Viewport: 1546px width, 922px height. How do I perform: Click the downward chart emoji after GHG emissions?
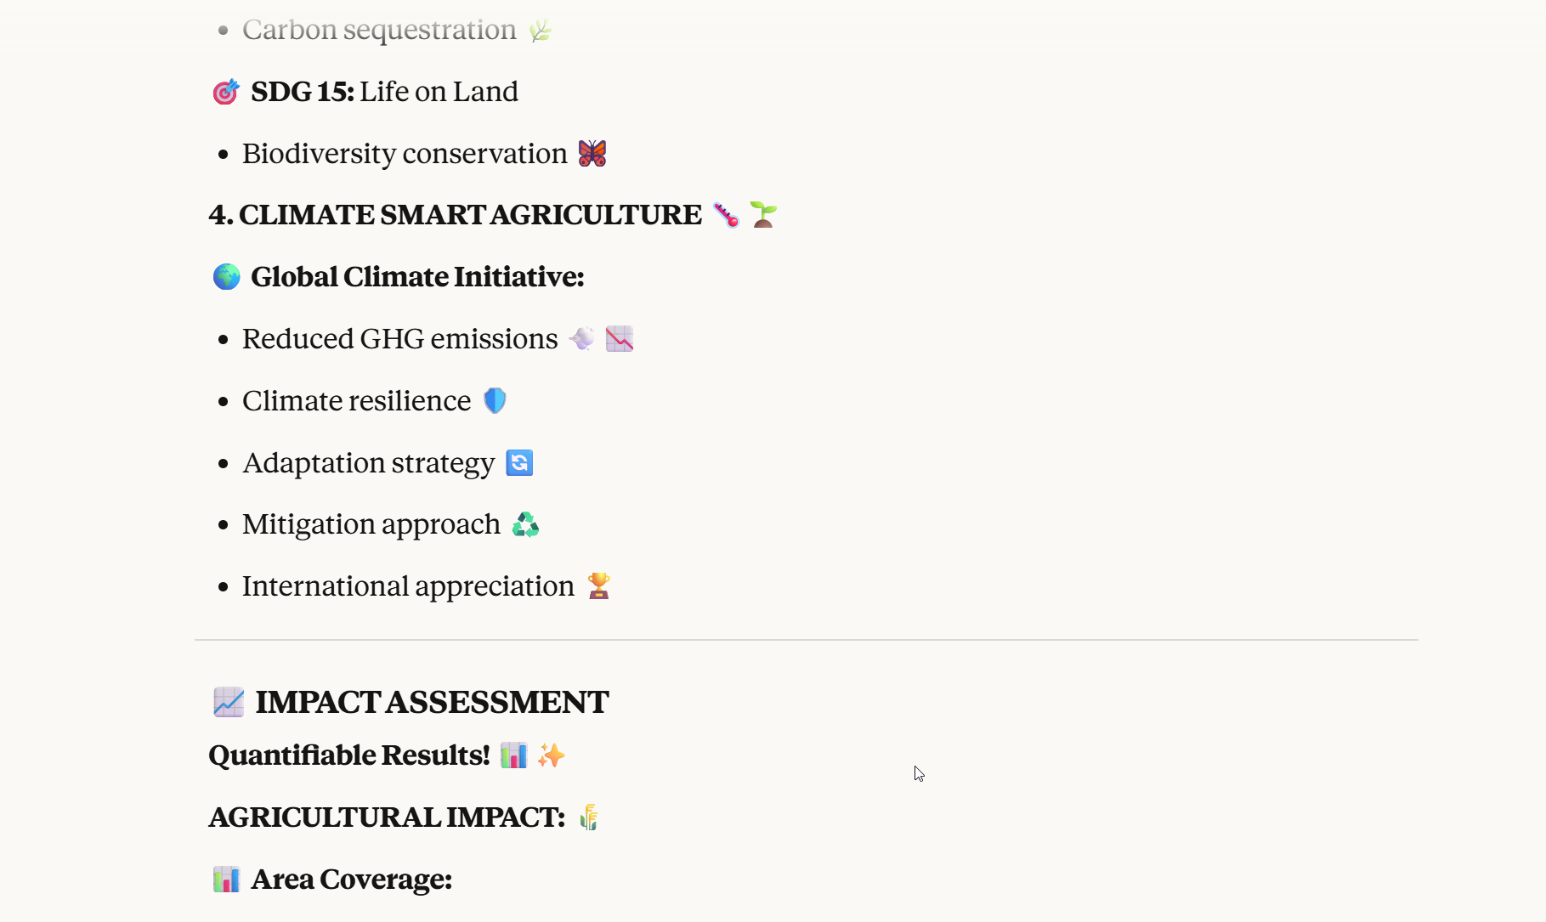point(620,339)
